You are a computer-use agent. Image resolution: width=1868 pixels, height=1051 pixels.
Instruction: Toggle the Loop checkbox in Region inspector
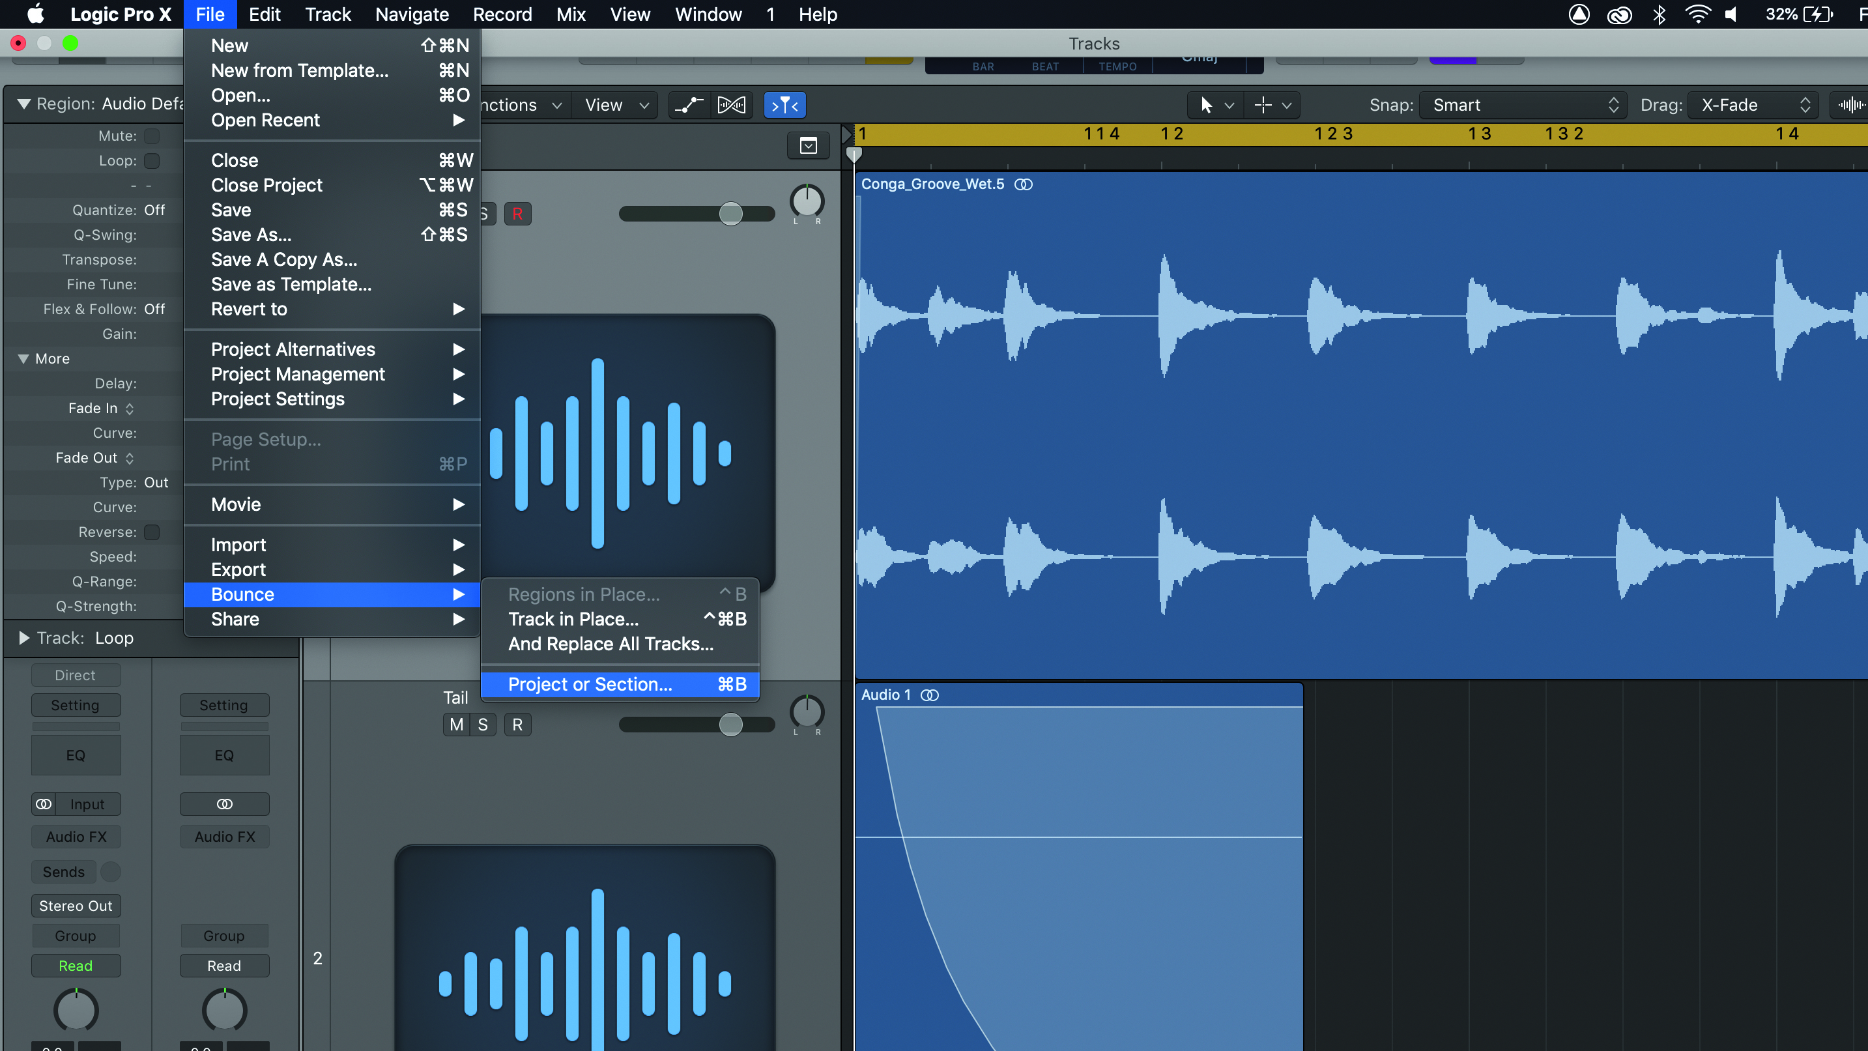coord(152,160)
